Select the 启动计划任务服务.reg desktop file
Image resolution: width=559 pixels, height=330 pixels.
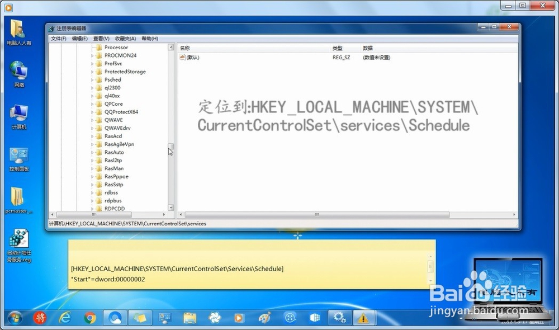pyautogui.click(x=19, y=246)
